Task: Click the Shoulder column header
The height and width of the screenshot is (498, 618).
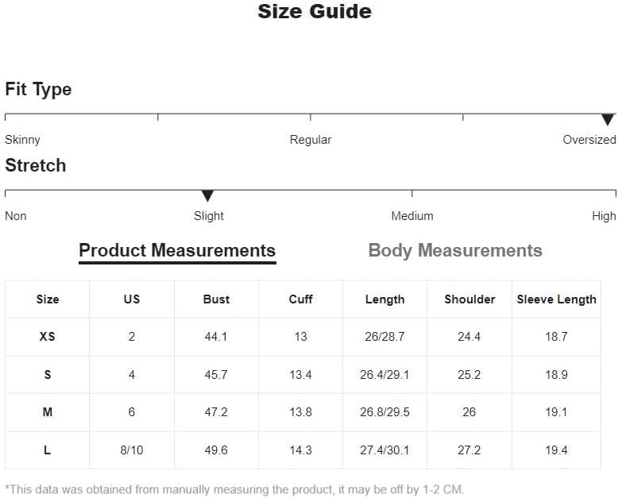Action: (x=469, y=299)
